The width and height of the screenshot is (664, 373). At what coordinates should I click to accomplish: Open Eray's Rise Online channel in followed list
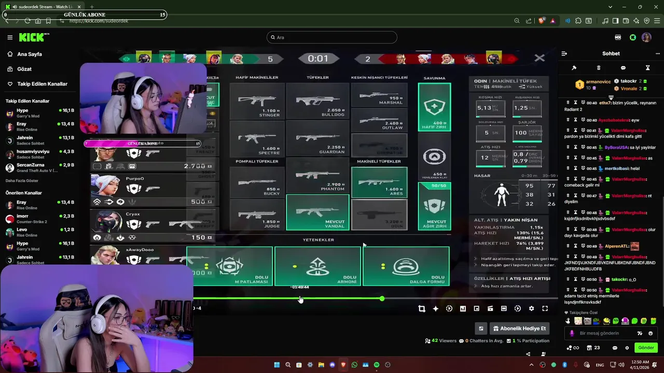(x=40, y=126)
